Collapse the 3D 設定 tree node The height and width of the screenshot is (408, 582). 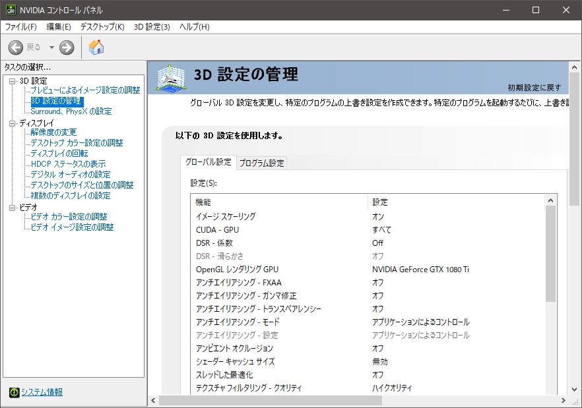coord(13,81)
